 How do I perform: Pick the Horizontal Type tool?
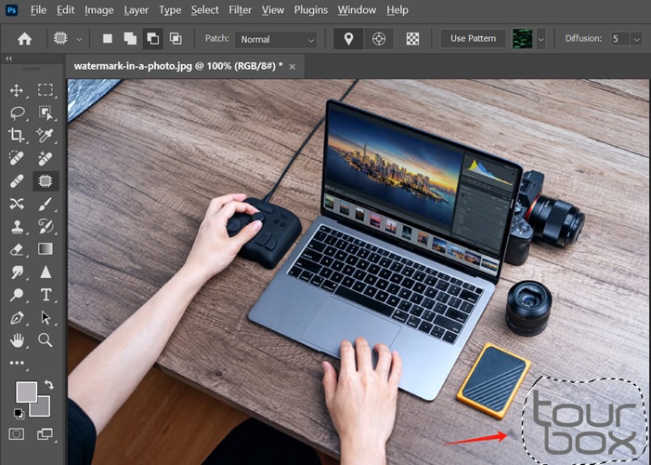(46, 295)
